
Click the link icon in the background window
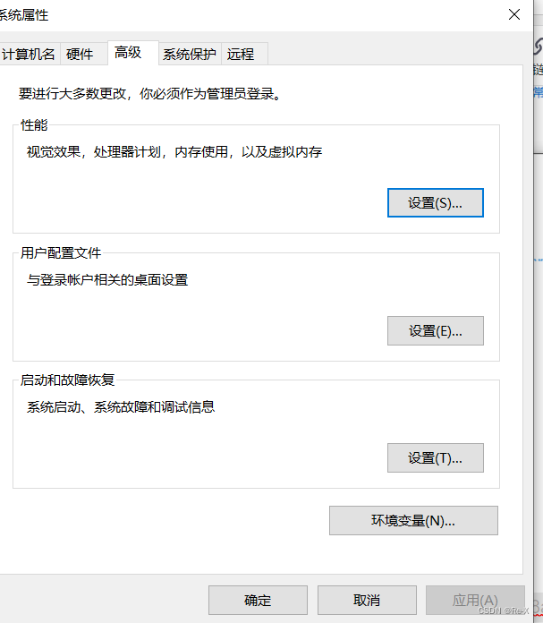539,47
